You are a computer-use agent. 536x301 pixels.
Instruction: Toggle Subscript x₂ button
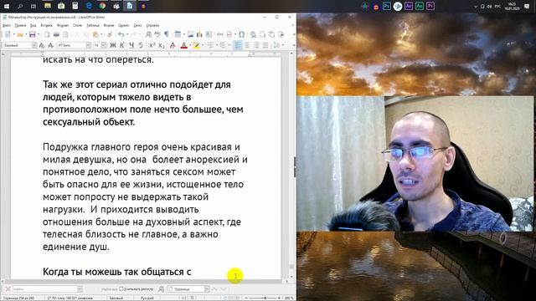click(x=162, y=45)
